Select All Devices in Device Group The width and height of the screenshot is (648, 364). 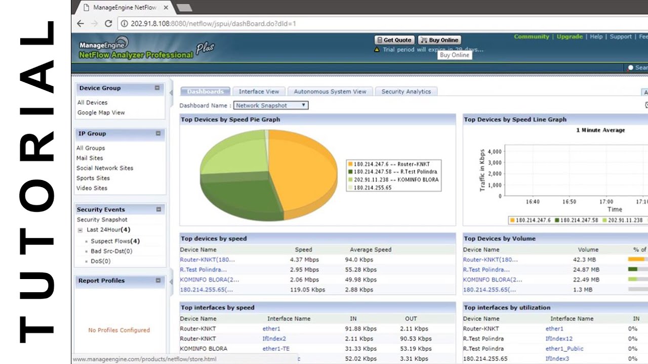click(x=92, y=103)
